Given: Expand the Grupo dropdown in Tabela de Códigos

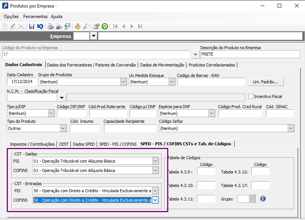Looking at the screenshot, I should click(x=252, y=199).
